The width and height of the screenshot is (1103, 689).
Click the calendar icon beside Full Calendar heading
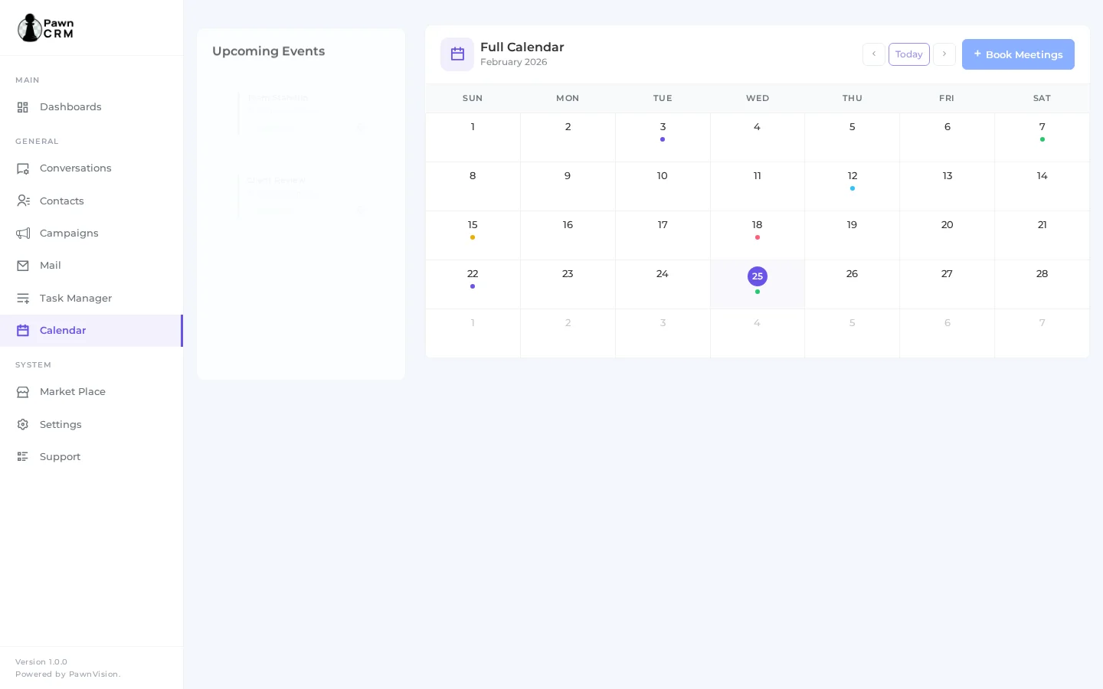pyautogui.click(x=457, y=54)
